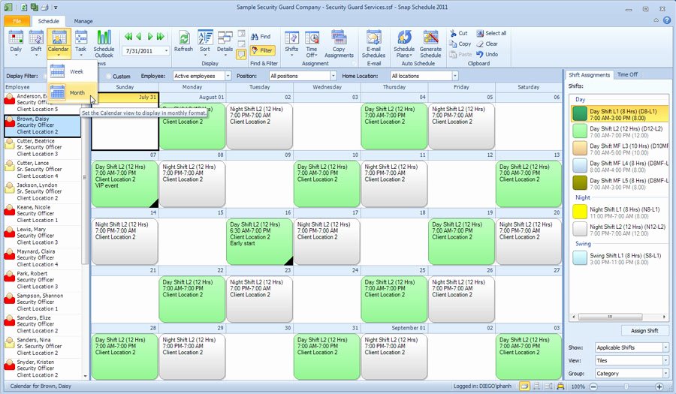The height and width of the screenshot is (394, 676).
Task: Jump forward with the double right arrow
Action: tap(161, 37)
